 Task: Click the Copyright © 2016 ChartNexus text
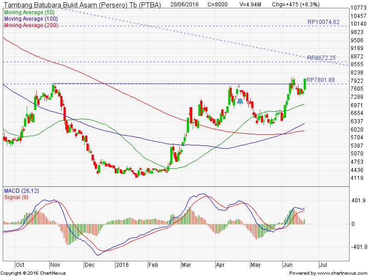tap(33, 273)
